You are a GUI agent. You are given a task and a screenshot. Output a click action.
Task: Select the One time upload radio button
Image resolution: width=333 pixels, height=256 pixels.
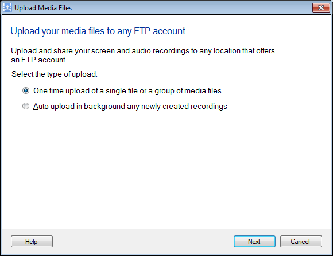click(x=26, y=90)
